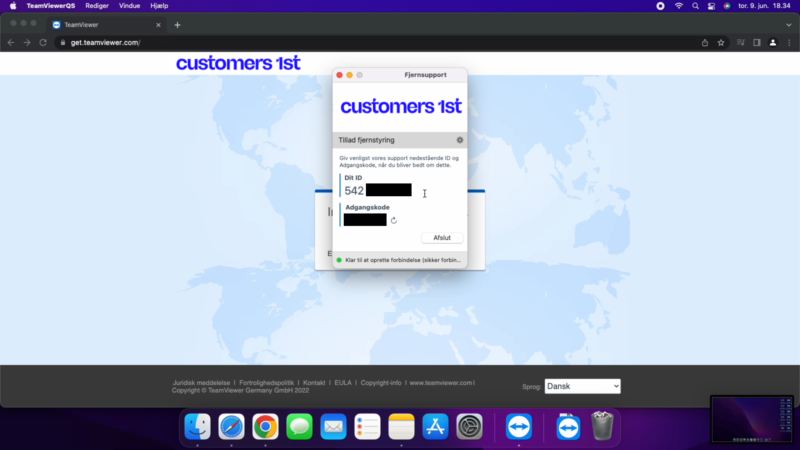The image size is (800, 450).
Task: Open a new browser tab
Action: coord(177,25)
